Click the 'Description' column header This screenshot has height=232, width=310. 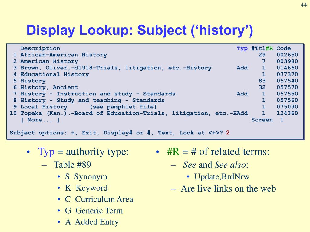point(40,48)
